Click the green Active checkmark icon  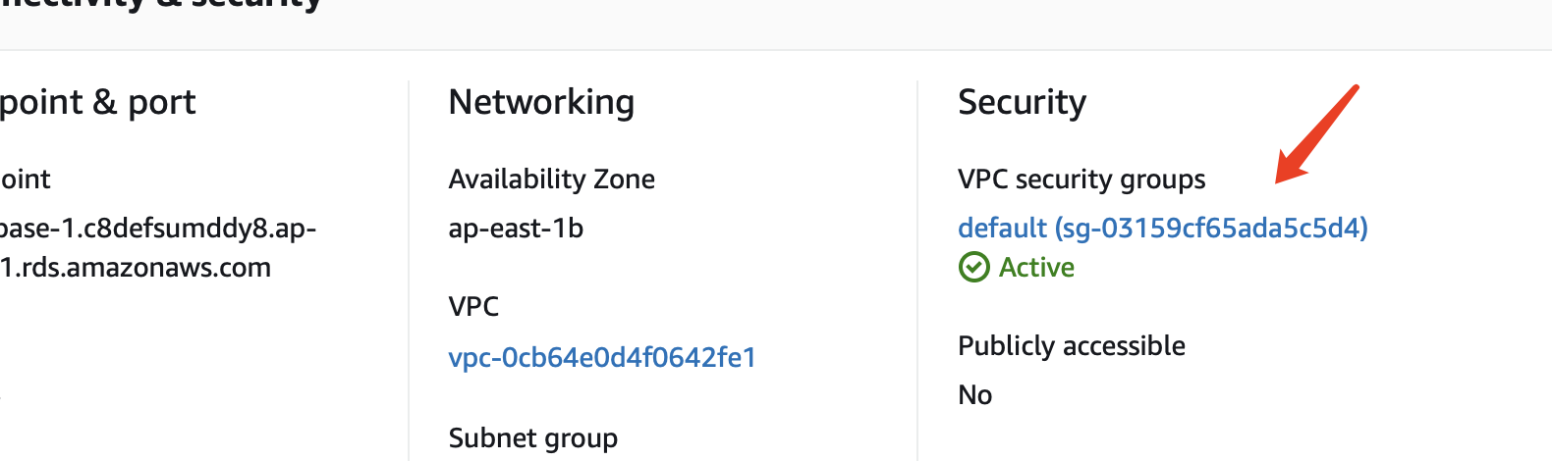point(973,267)
